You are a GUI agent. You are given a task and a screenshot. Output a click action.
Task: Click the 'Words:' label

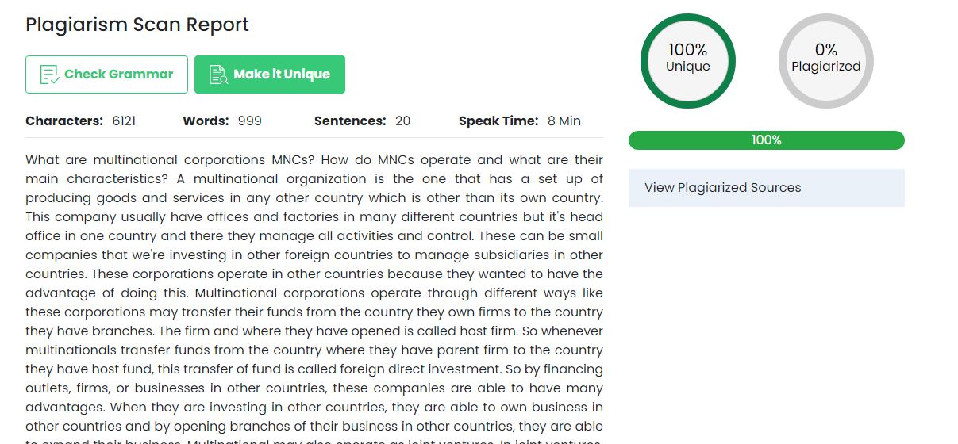[206, 121]
